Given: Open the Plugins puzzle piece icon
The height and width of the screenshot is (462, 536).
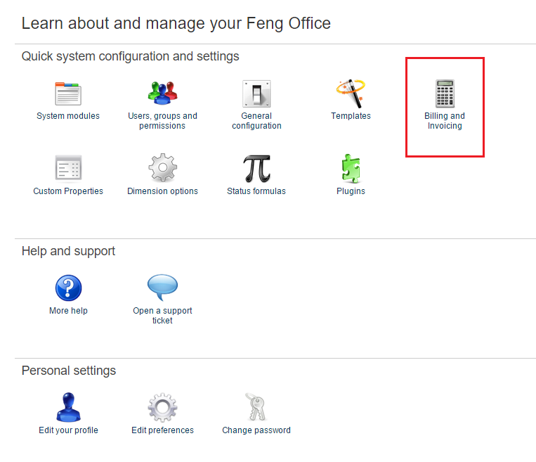Looking at the screenshot, I should click(351, 169).
